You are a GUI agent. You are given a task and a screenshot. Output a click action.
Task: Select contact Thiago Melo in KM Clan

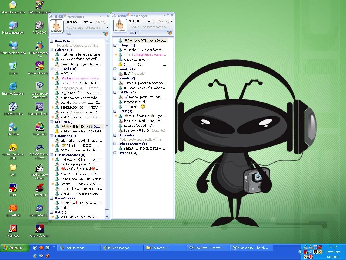tap(132, 107)
